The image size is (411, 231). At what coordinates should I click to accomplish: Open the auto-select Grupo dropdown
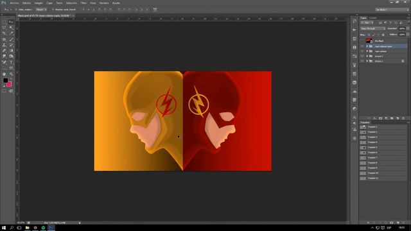click(x=41, y=10)
